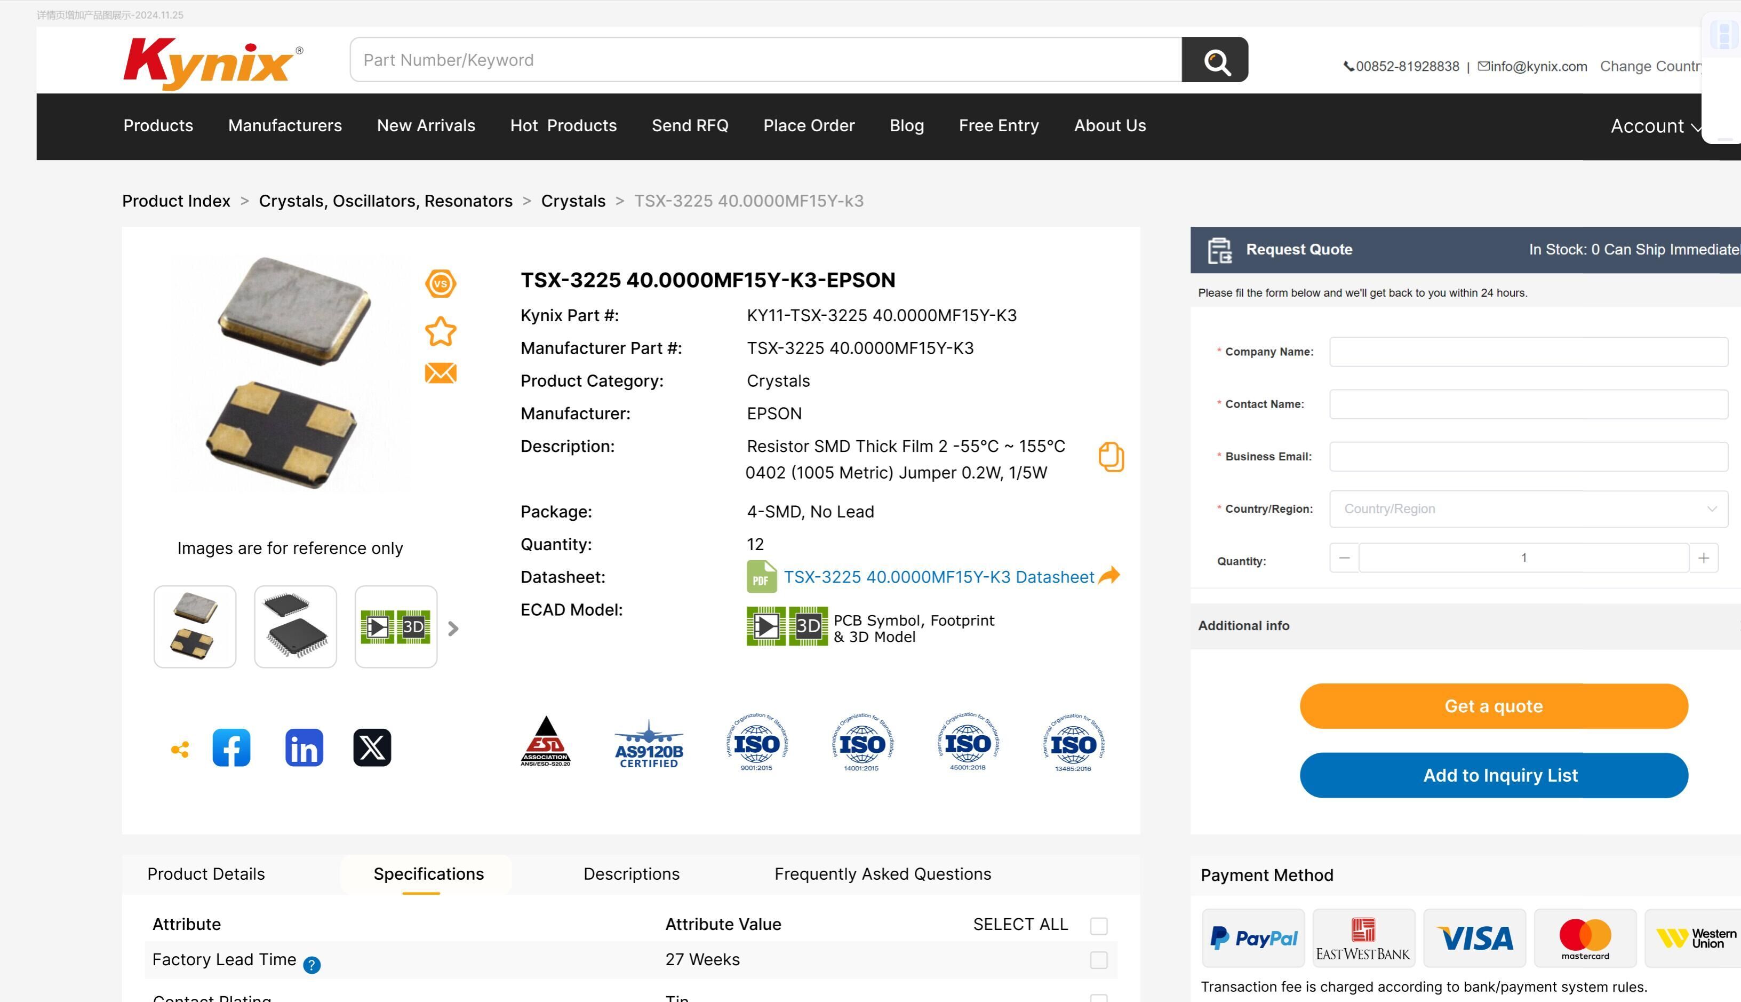Click the orange share icon
1741x1002 pixels.
(180, 750)
